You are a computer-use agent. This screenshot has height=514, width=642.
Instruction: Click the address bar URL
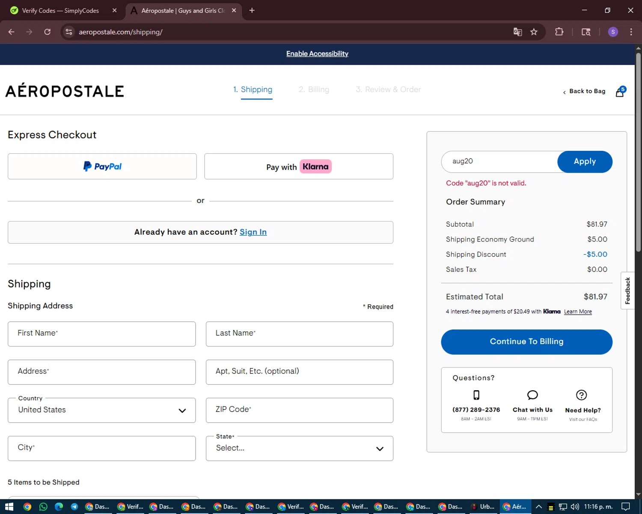pos(121,32)
